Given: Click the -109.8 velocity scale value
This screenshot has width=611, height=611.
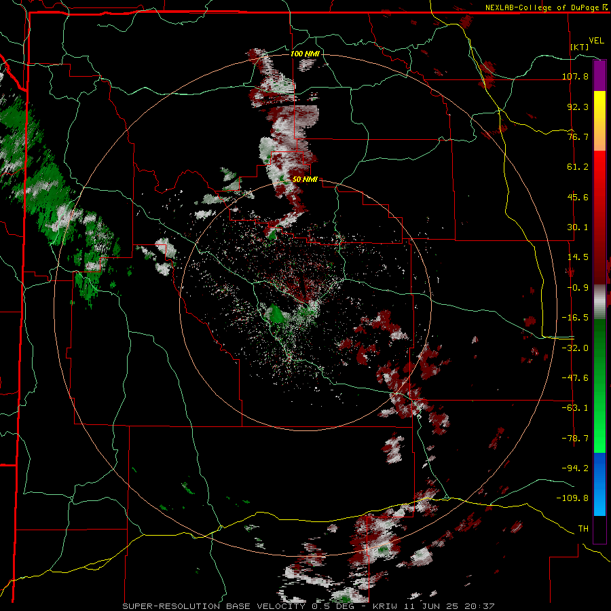Looking at the screenshot, I should coord(573,498).
